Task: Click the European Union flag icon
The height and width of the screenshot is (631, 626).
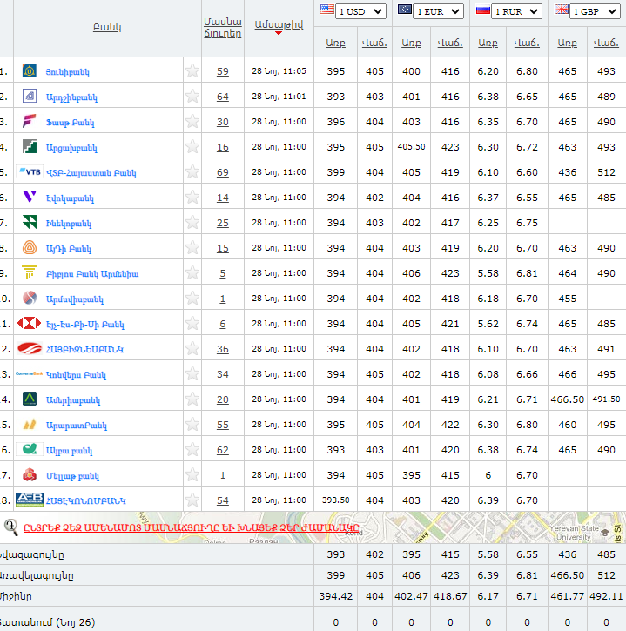Action: click(405, 10)
